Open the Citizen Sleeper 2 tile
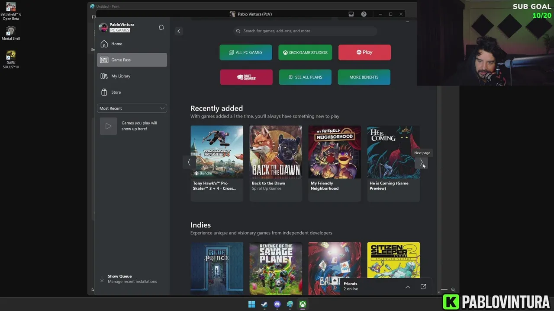The image size is (554, 311). 393,260
